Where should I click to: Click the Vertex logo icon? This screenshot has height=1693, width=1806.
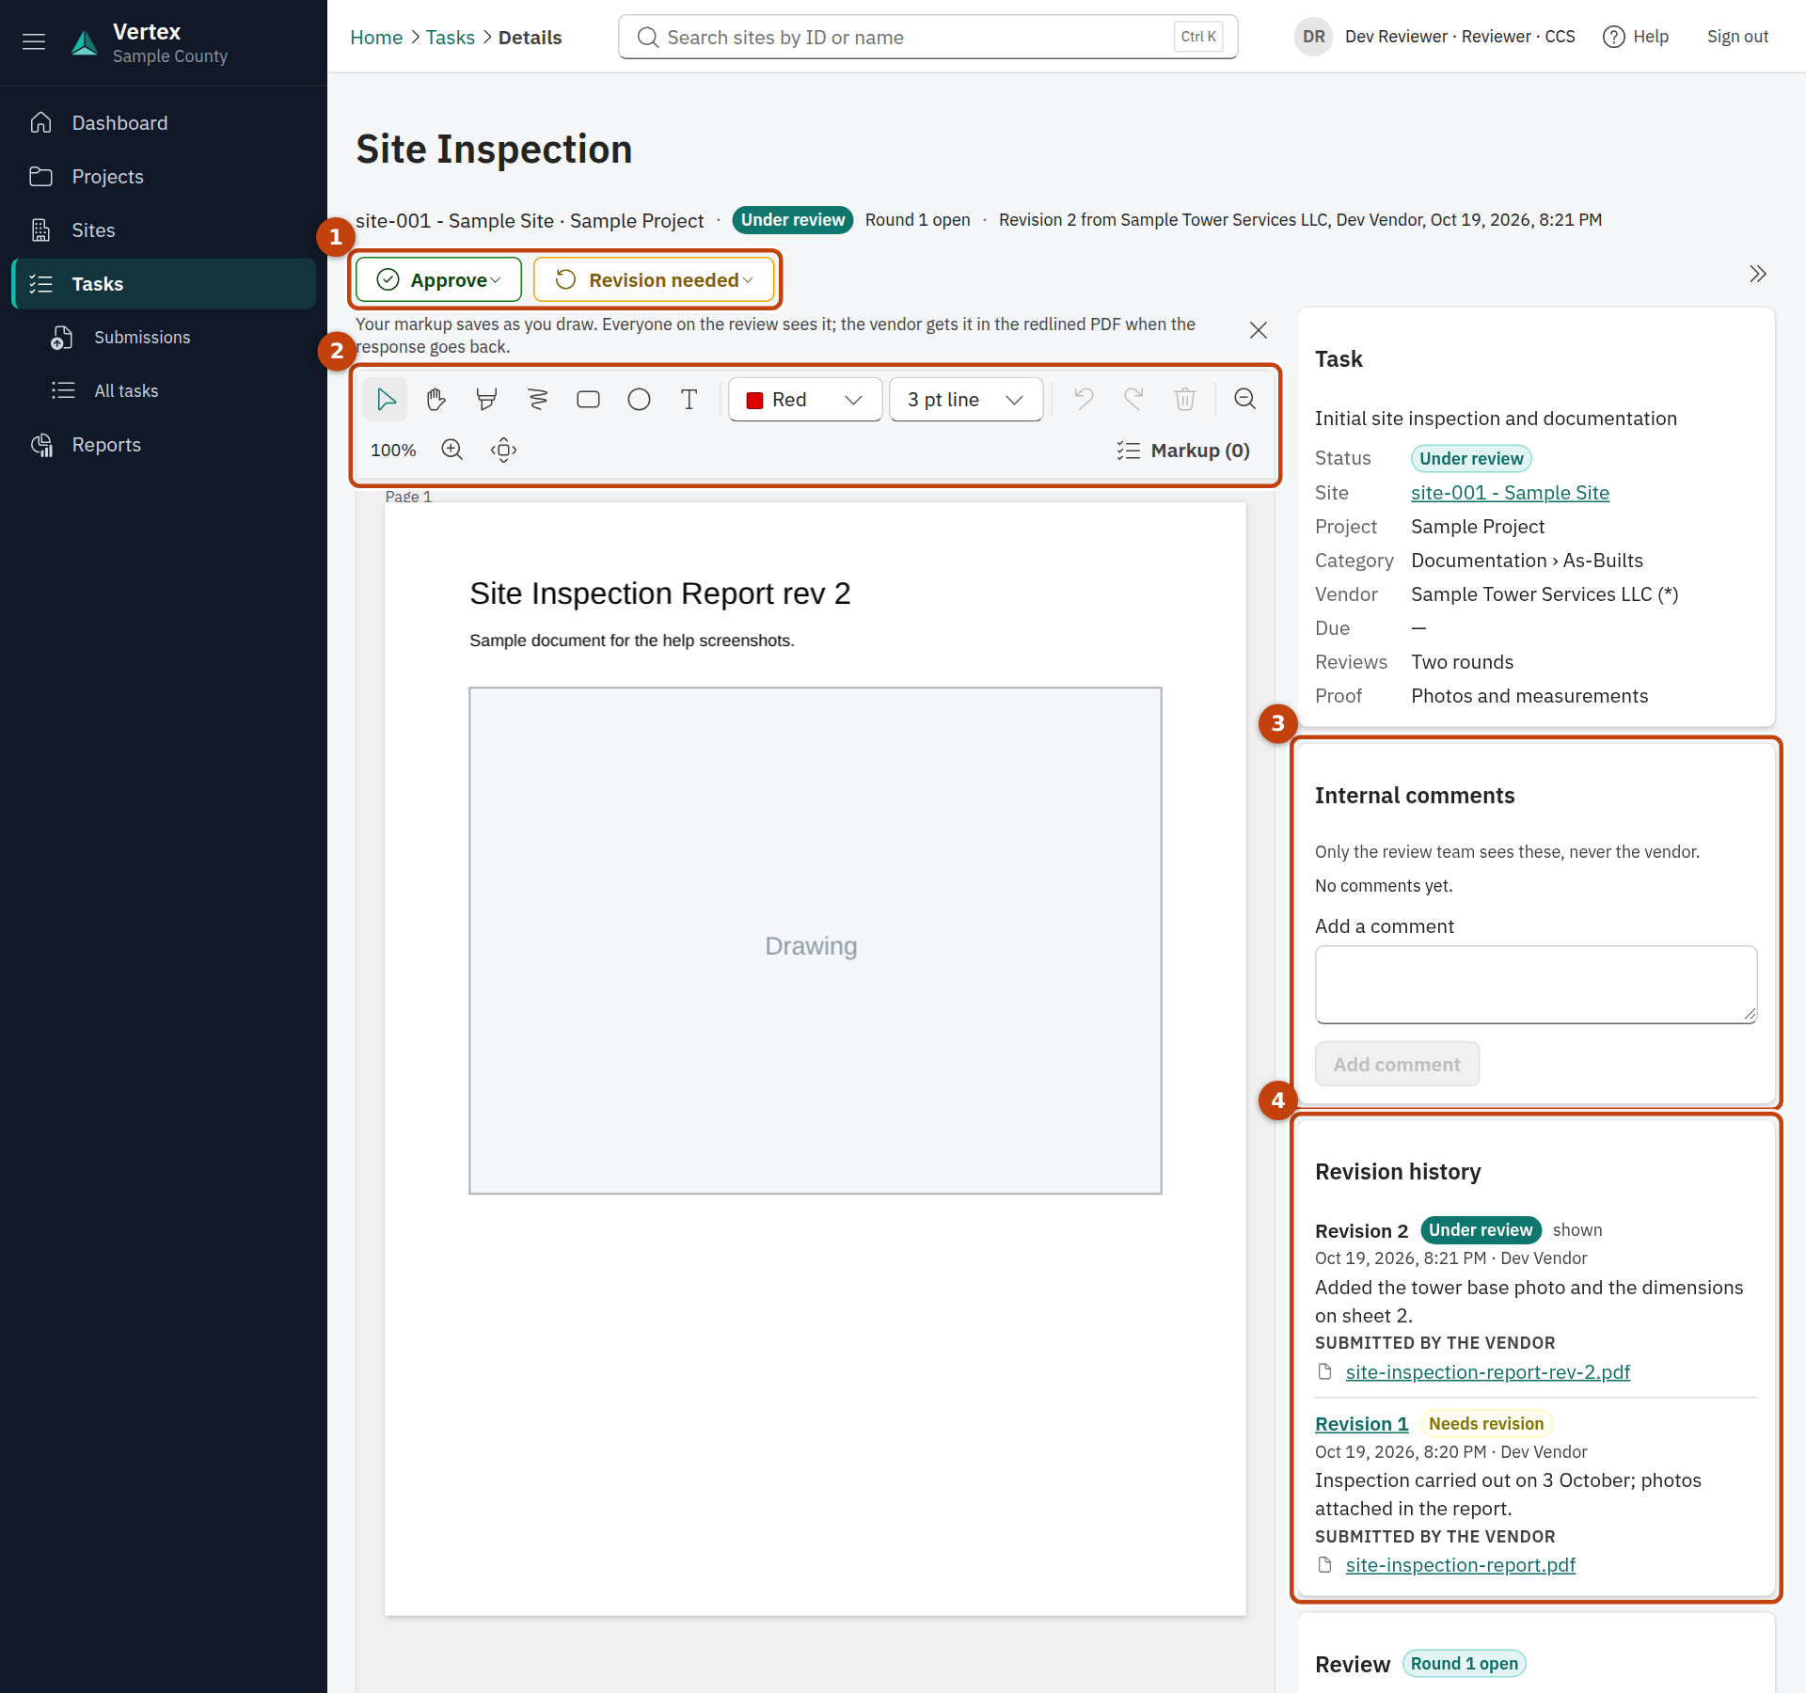point(85,42)
